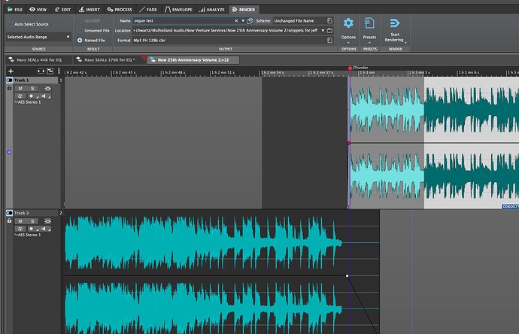
Task: Click the Track 2 fade envelope point
Action: click(x=347, y=276)
